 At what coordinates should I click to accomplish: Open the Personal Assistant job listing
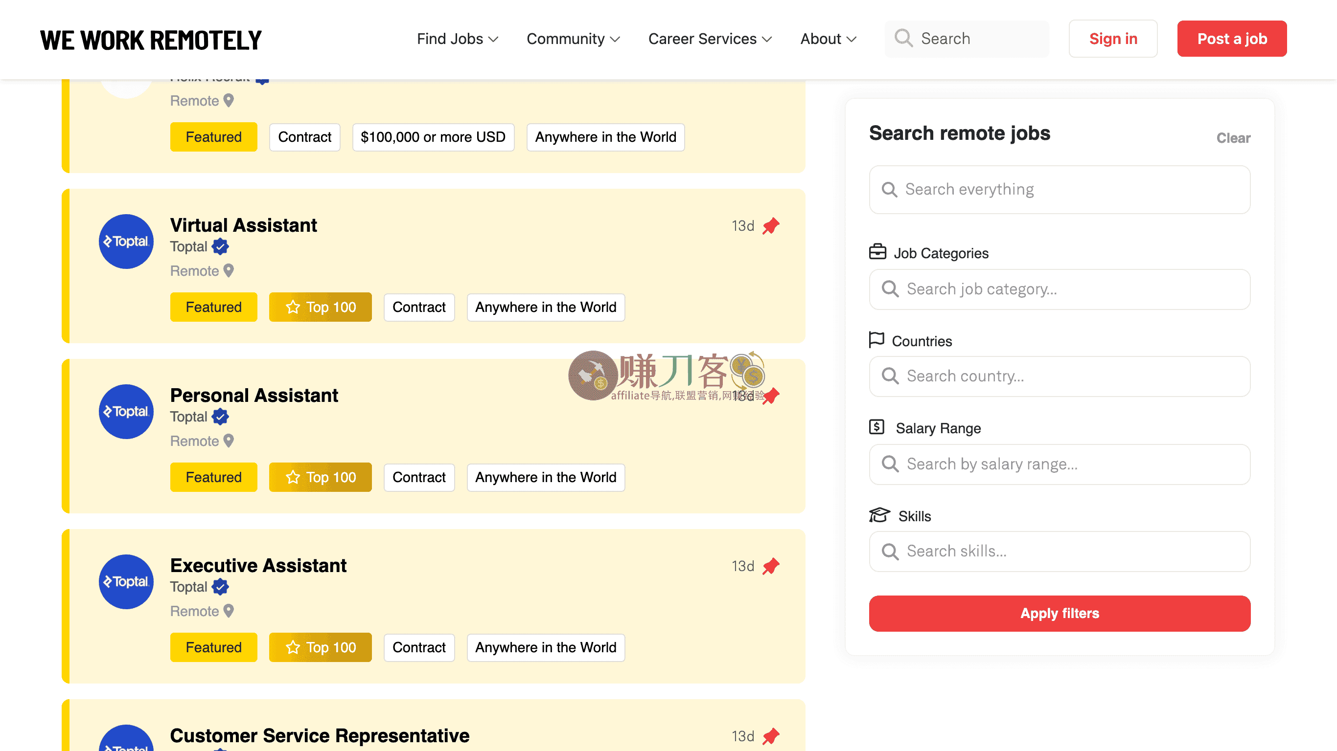pos(254,396)
